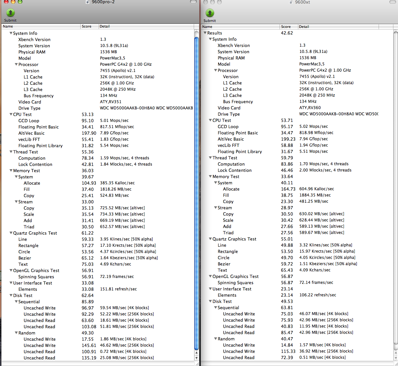Select GCD Loop row in 9600pro-2 window
The width and height of the screenshot is (398, 366).
(x=98, y=121)
